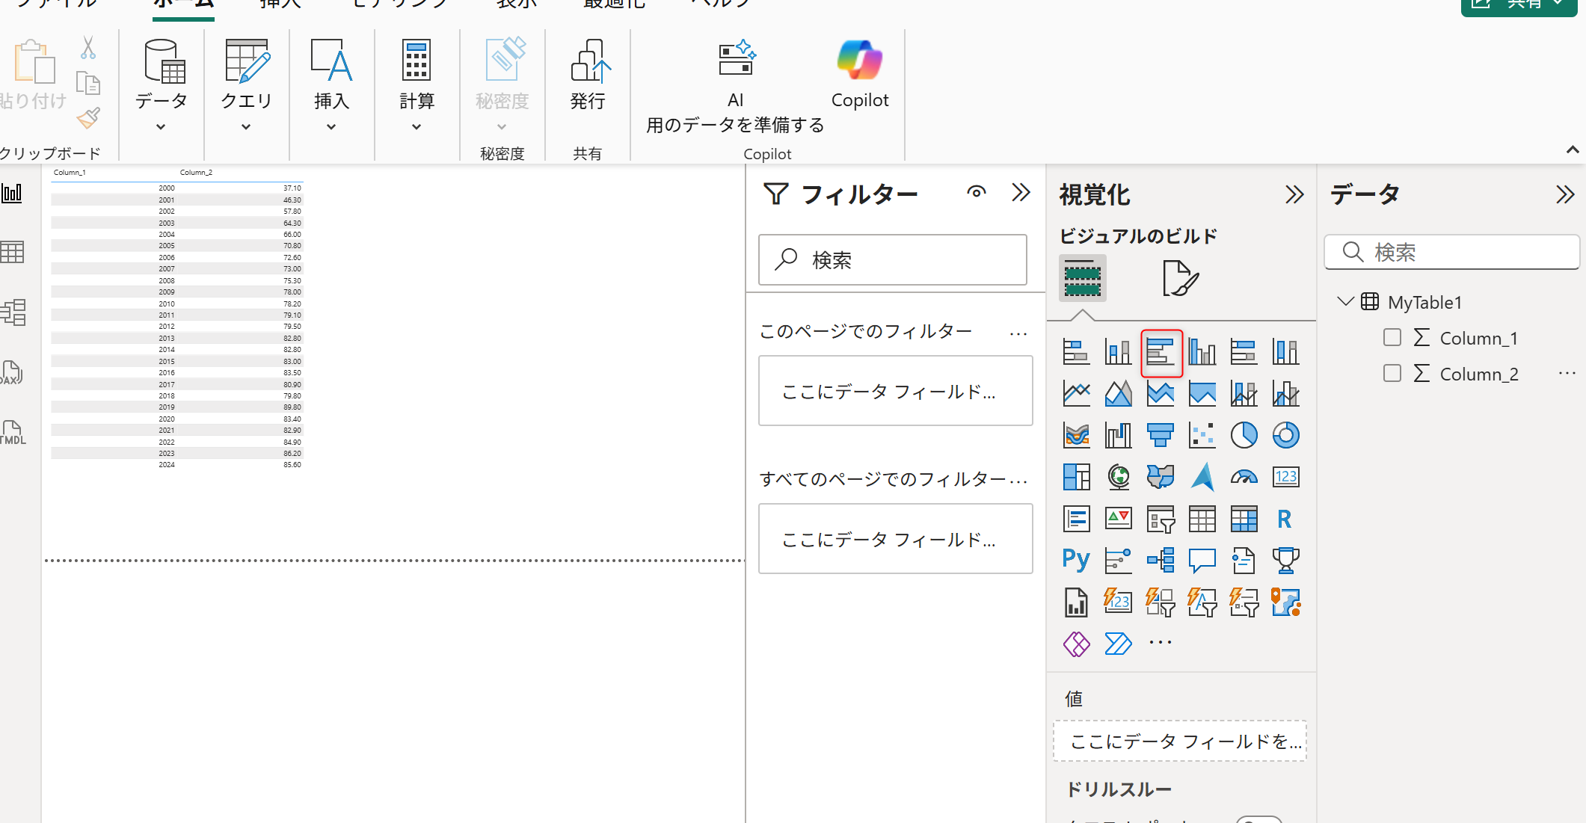This screenshot has width=1586, height=823.
Task: Open the Query dropdown in ribbon
Action: [246, 85]
